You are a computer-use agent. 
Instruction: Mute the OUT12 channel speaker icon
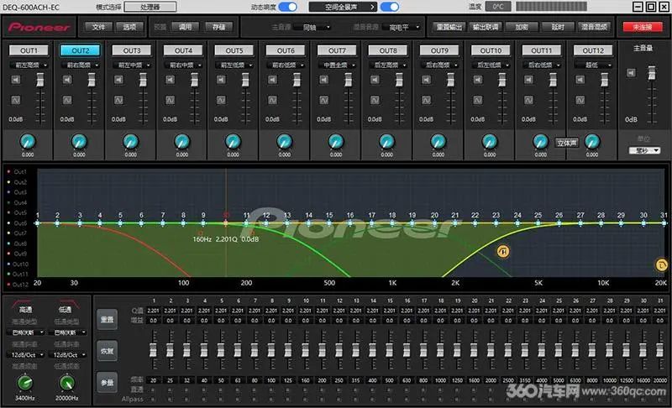(x=580, y=80)
